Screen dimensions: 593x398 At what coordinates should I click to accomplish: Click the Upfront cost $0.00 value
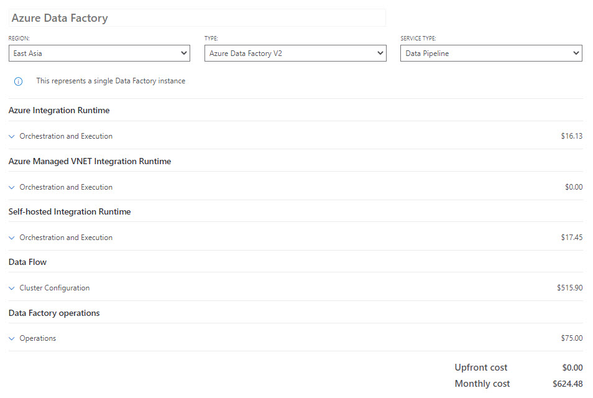click(x=572, y=368)
